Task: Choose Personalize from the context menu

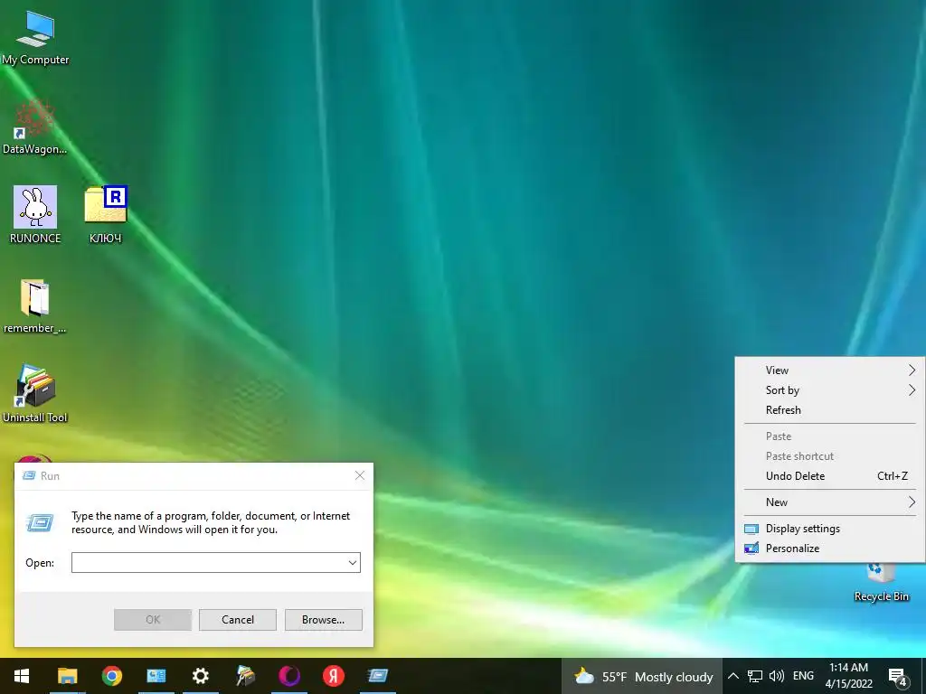Action: click(x=830, y=549)
